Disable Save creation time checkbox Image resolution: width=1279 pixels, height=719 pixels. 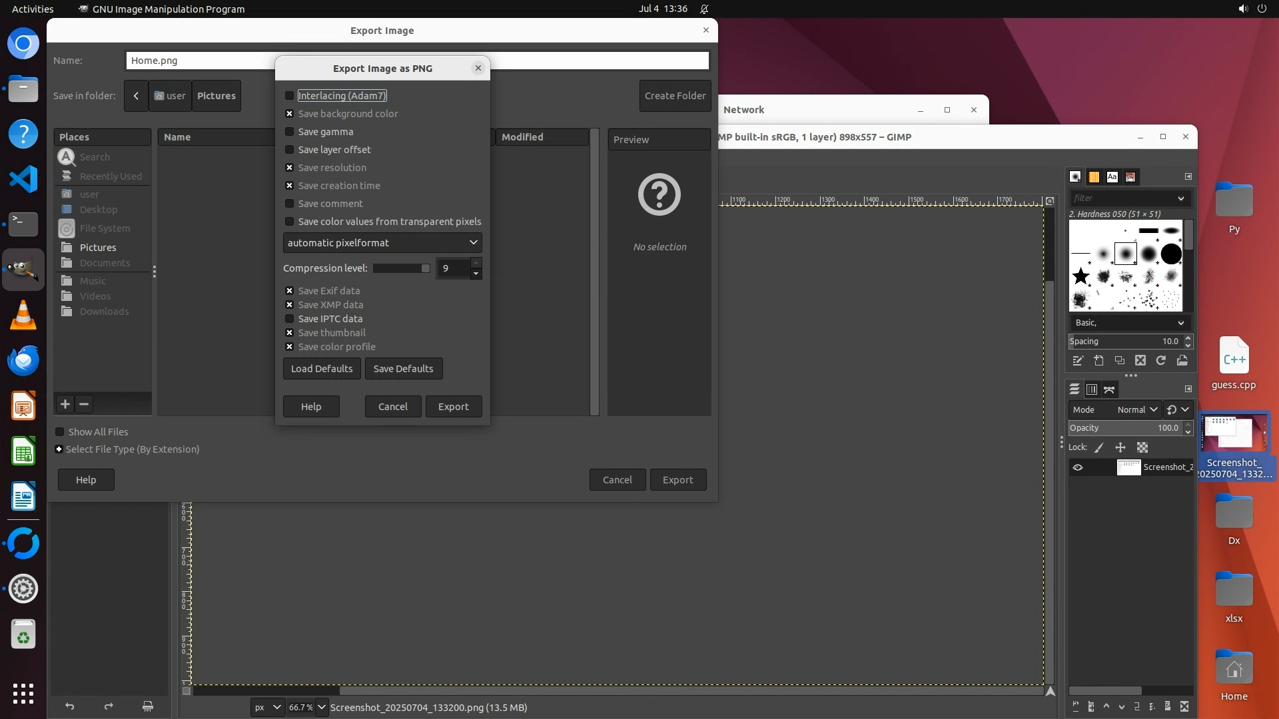pos(290,186)
